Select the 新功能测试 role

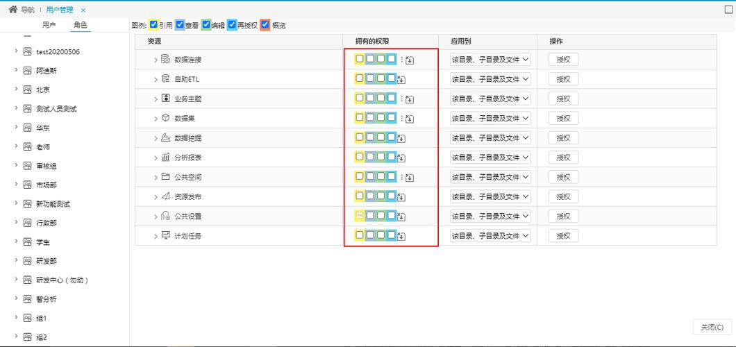click(53, 204)
